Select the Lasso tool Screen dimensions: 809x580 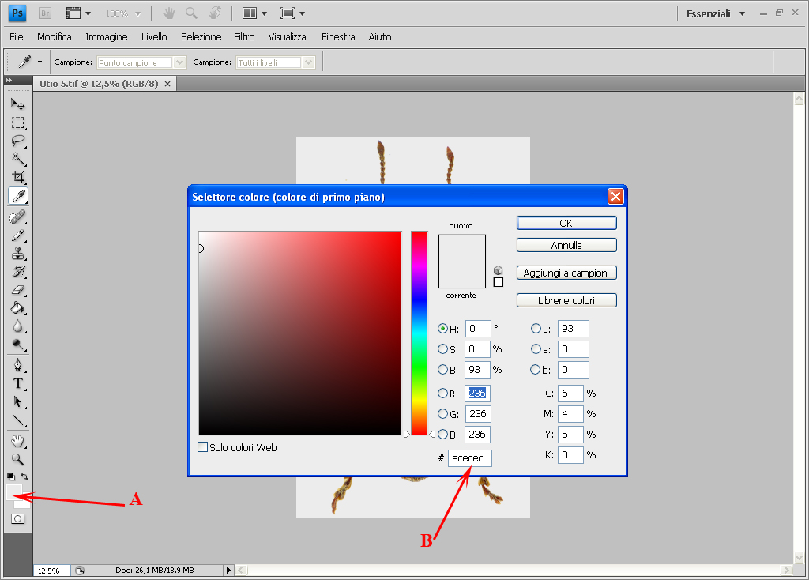[17, 141]
